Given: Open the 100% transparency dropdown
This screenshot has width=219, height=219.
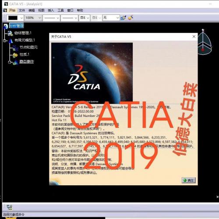Looking at the screenshot, I should pos(39,18).
